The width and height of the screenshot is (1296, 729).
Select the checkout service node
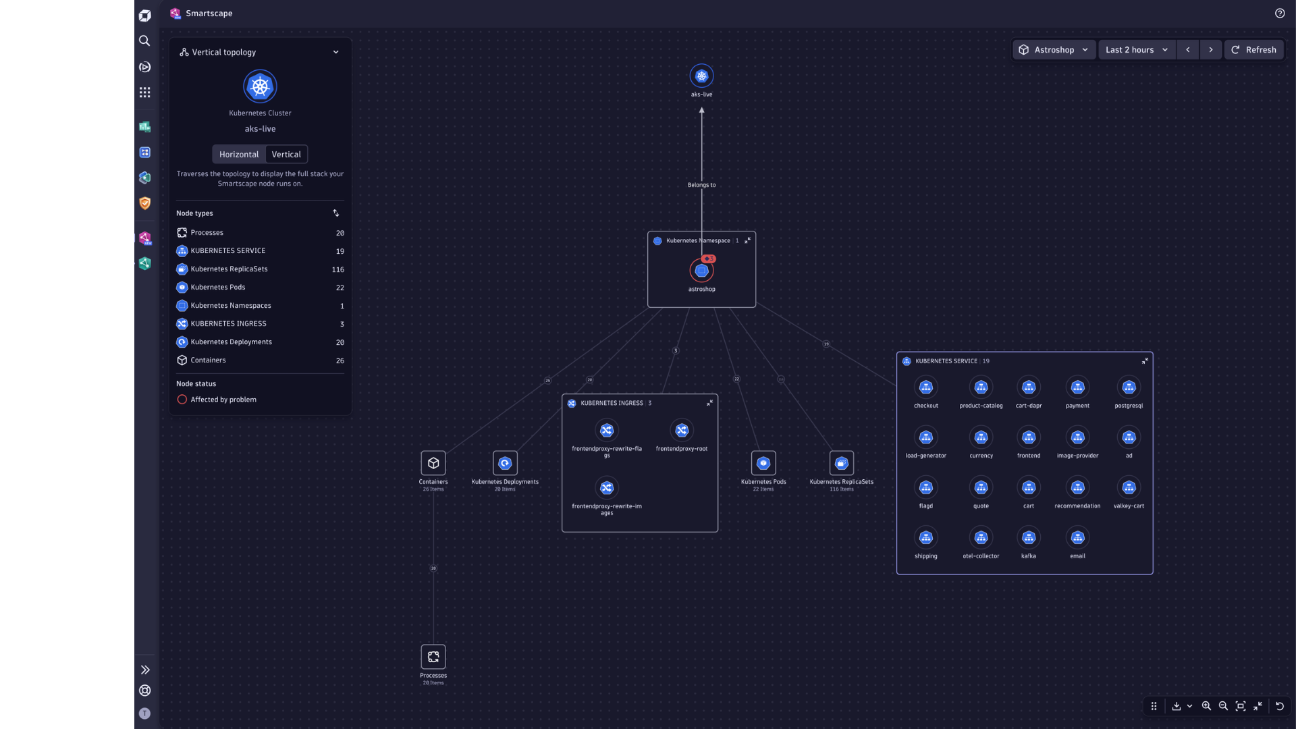[925, 387]
